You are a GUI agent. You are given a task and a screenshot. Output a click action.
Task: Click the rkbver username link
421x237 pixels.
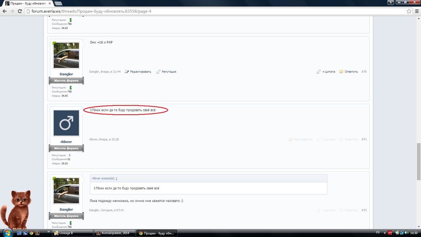click(x=66, y=142)
